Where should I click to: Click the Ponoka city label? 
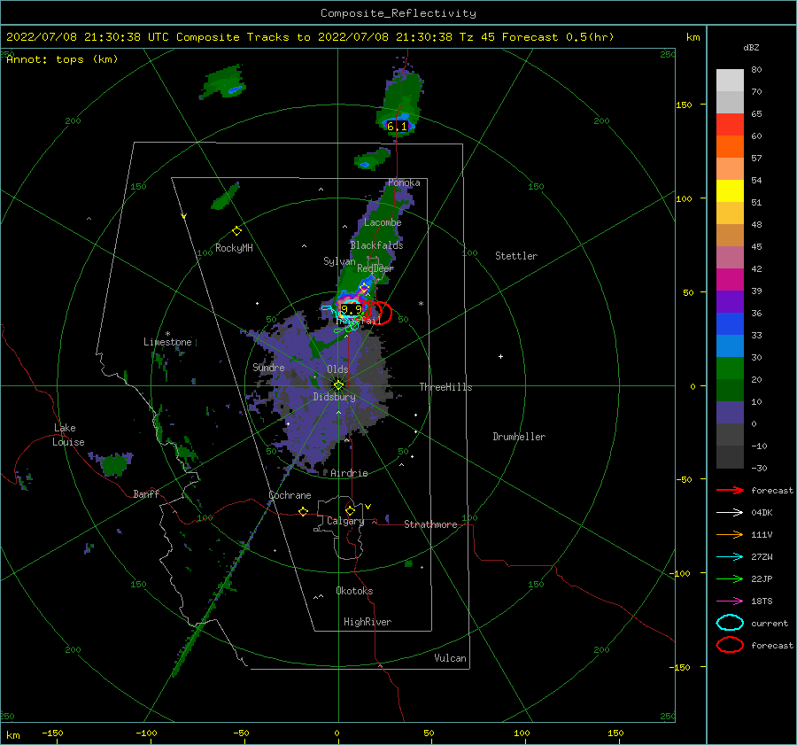(404, 182)
